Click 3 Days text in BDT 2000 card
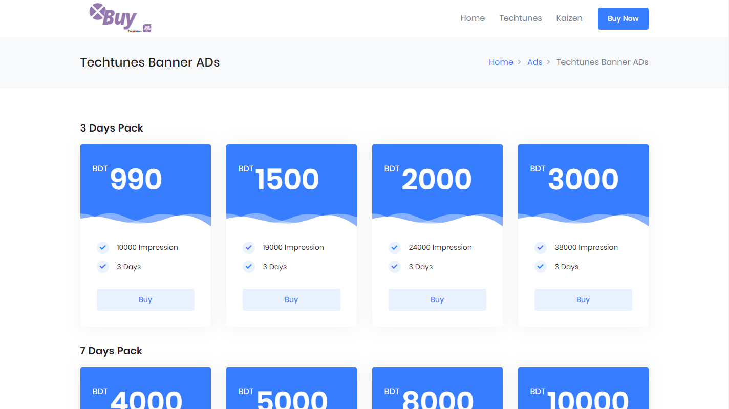The width and height of the screenshot is (729, 409). (421, 267)
